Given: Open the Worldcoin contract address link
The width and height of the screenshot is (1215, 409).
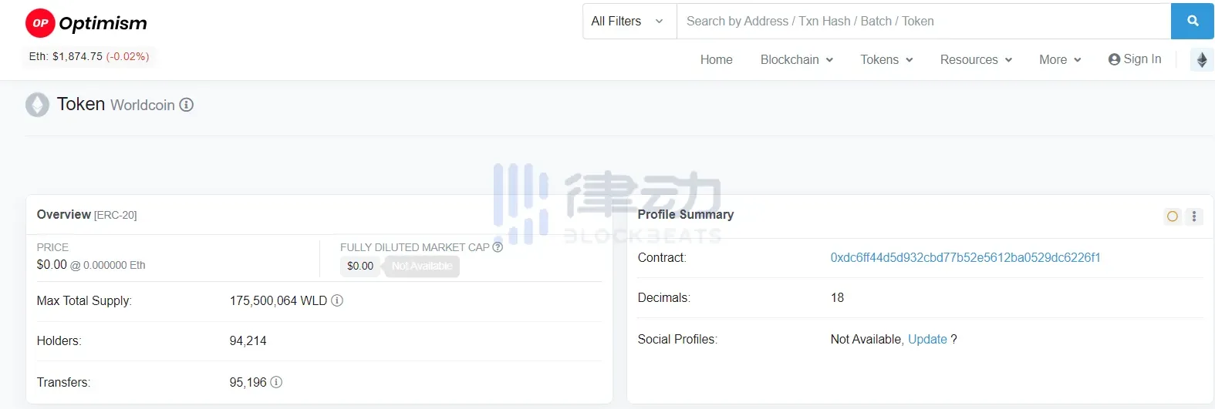Looking at the screenshot, I should (965, 257).
